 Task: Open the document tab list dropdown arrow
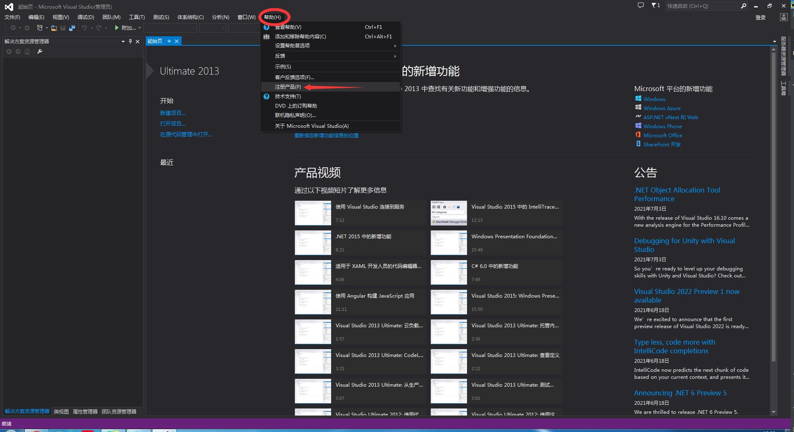(x=774, y=41)
